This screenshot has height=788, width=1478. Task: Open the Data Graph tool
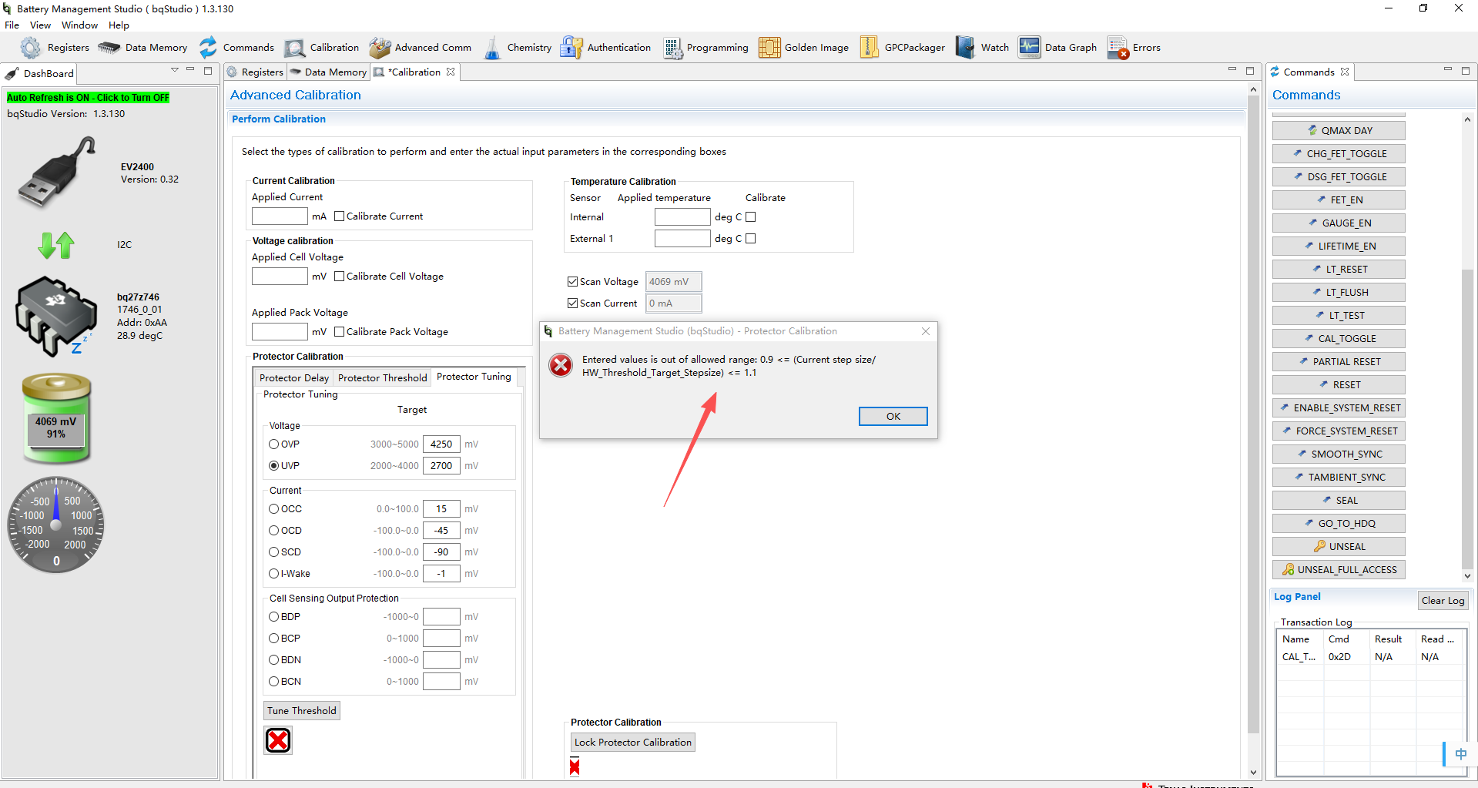1057,48
